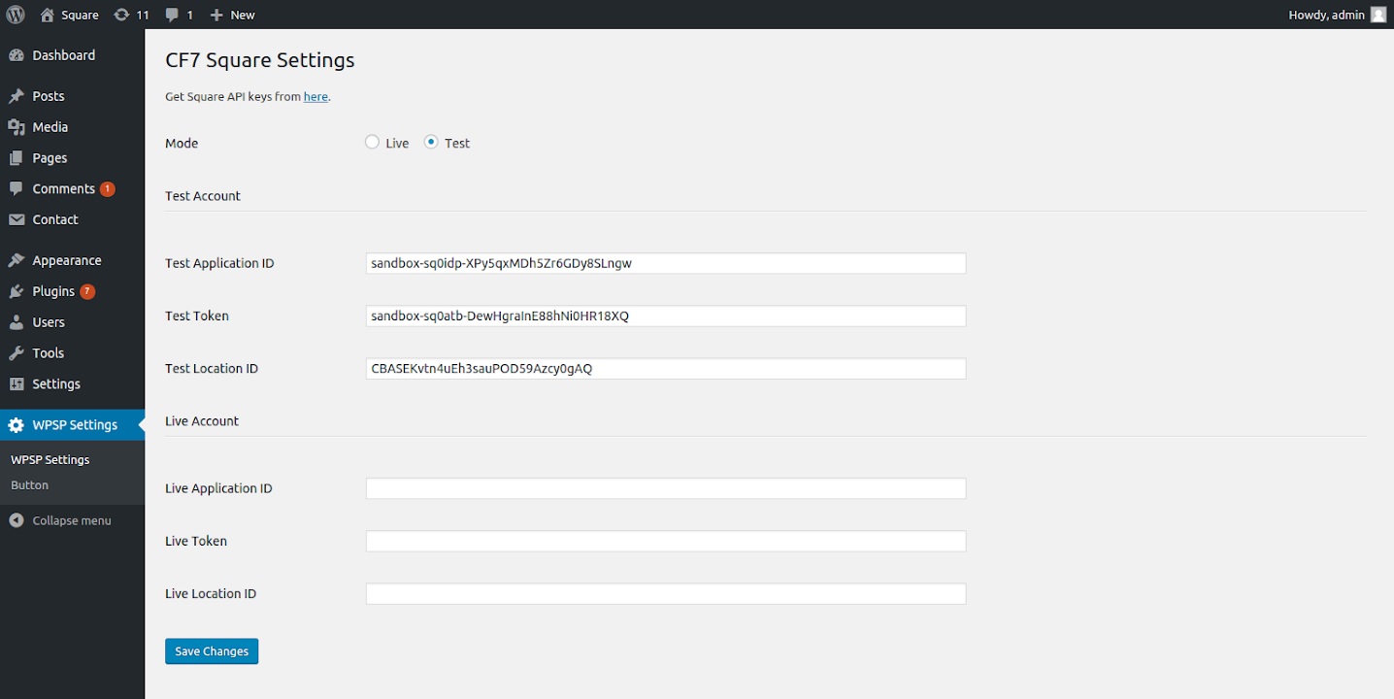1394x699 pixels.
Task: Click the Save Changes button
Action: pos(212,651)
